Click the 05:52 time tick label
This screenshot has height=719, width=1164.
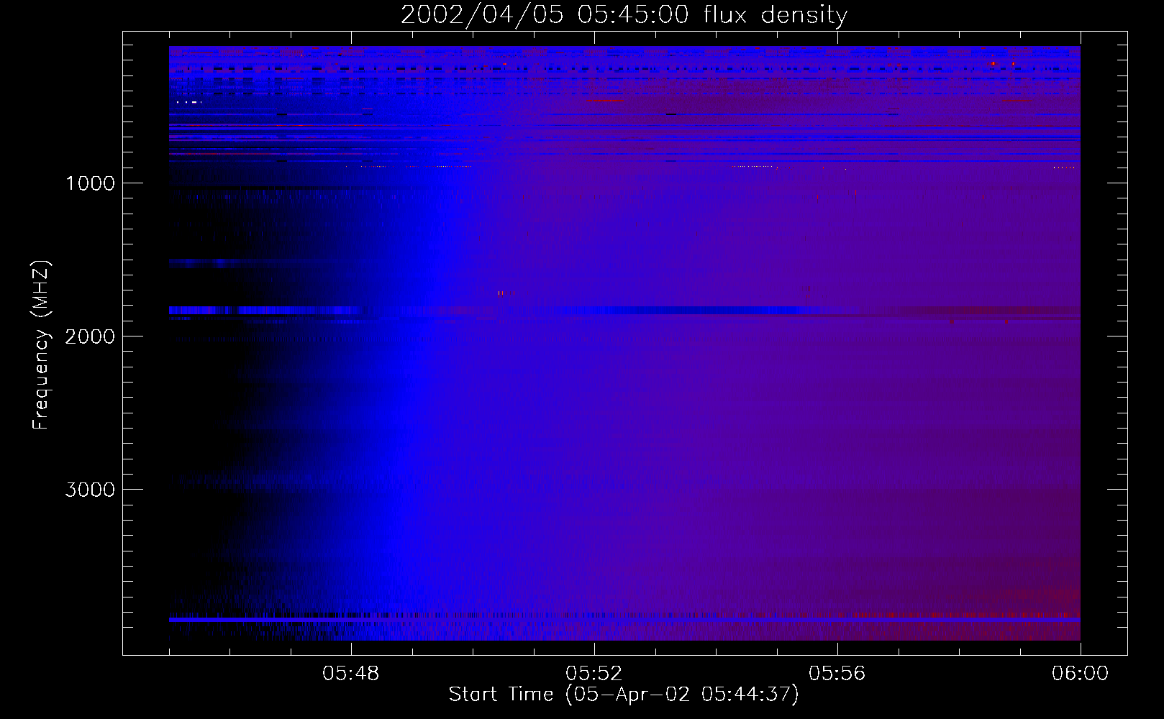(x=594, y=674)
